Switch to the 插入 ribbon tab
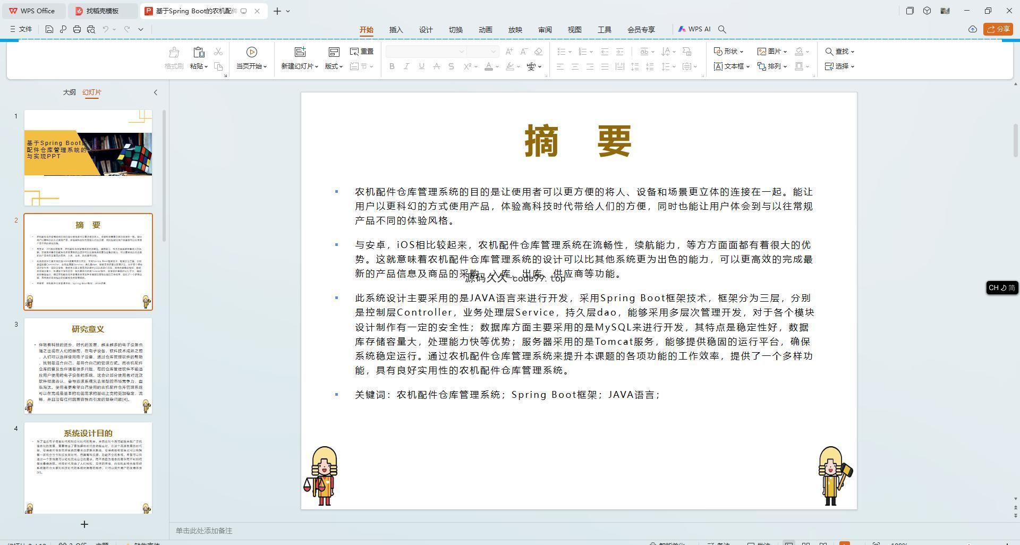Image resolution: width=1020 pixels, height=545 pixels. point(396,30)
